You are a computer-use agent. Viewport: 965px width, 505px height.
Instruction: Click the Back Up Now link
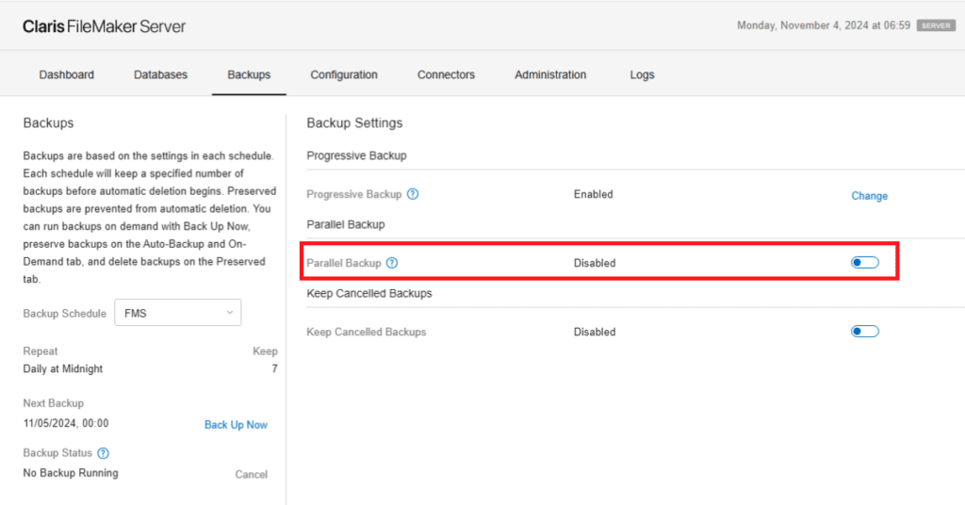236,424
